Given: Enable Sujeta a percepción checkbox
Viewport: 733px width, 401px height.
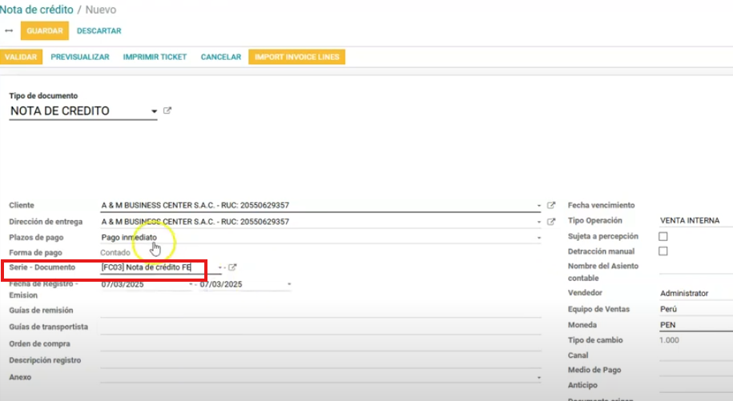Looking at the screenshot, I should coord(663,237).
